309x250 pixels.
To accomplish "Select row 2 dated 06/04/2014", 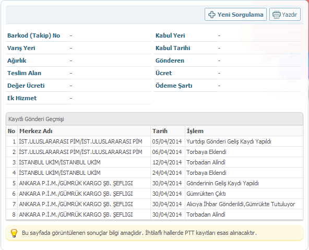I will [x=154, y=152].
